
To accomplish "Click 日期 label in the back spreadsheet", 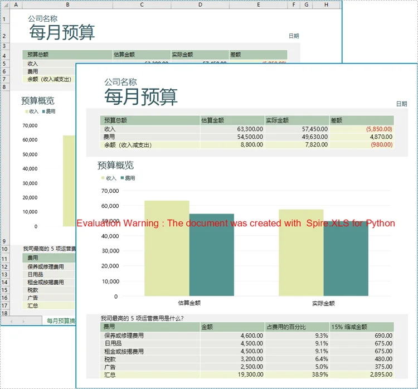I will click(294, 36).
